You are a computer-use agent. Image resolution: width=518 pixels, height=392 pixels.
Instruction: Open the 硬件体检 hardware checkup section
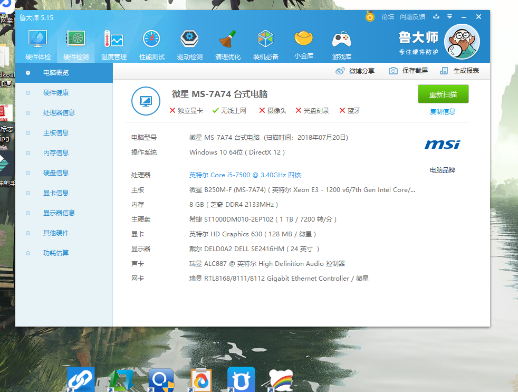(x=38, y=45)
